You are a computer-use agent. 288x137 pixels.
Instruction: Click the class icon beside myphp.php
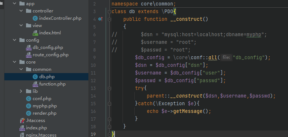[29, 106]
